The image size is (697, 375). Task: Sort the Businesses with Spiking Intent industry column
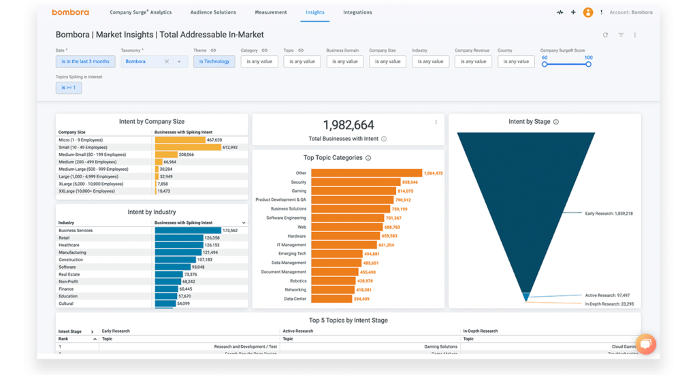(244, 223)
